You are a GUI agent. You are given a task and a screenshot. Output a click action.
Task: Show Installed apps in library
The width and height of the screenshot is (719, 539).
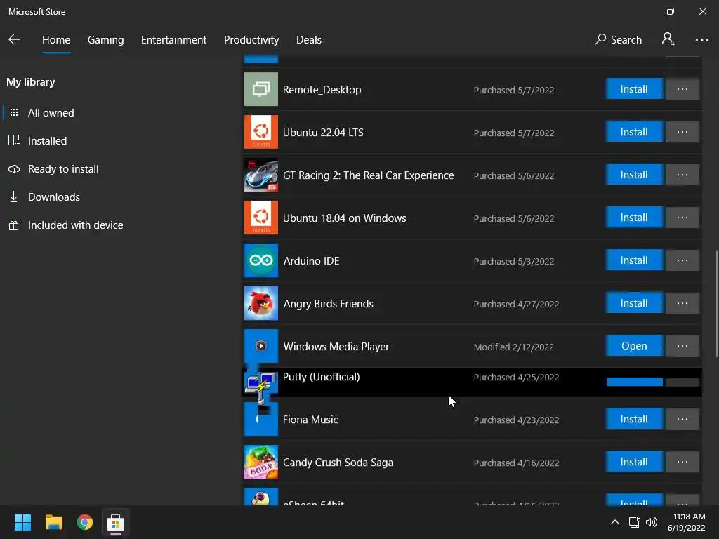(x=47, y=140)
